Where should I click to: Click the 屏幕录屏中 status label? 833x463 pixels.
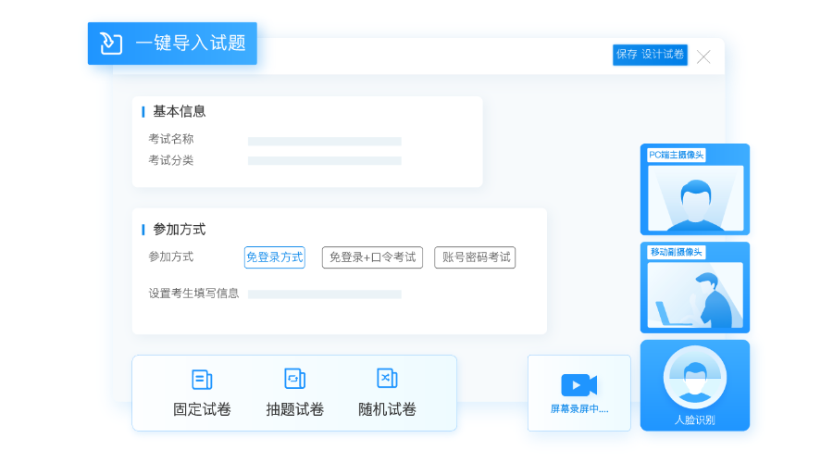coord(578,408)
